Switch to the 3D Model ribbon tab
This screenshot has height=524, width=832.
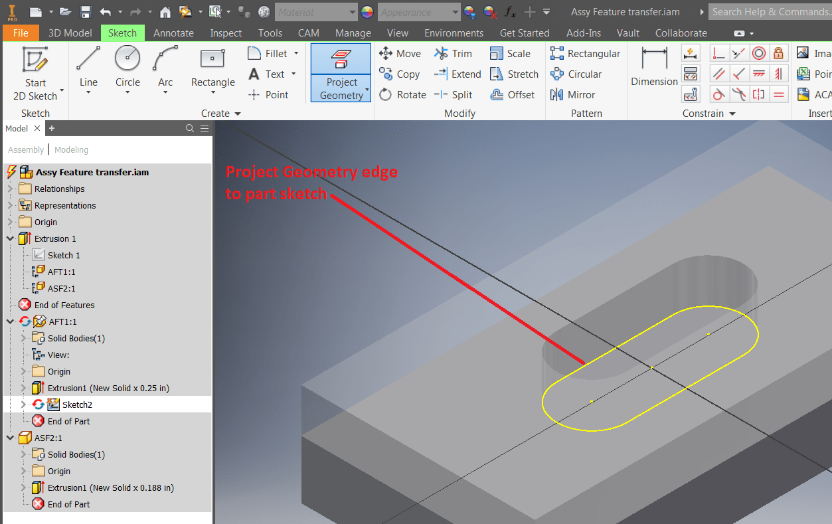[70, 32]
